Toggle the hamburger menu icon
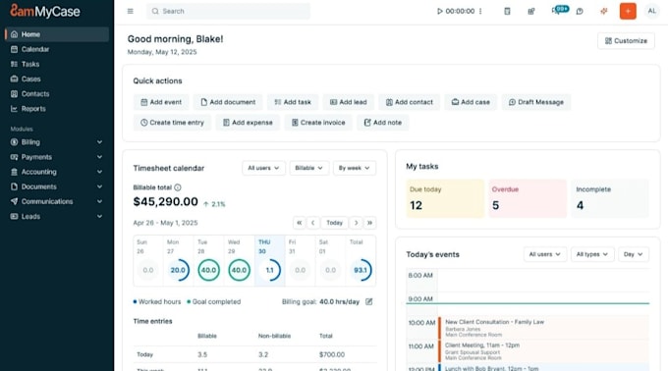 (x=131, y=11)
